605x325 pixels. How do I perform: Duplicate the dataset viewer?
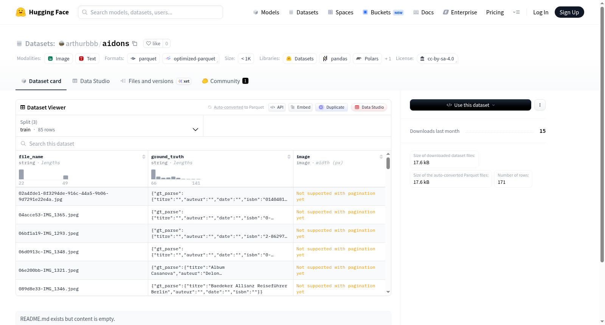331,107
